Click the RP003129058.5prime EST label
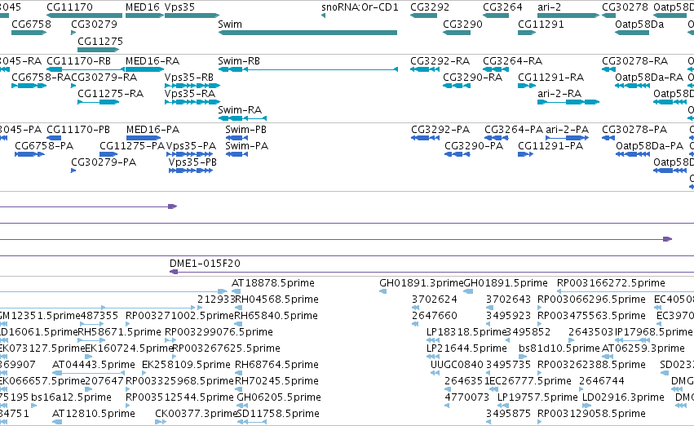This screenshot has height=426, width=694. (591, 414)
